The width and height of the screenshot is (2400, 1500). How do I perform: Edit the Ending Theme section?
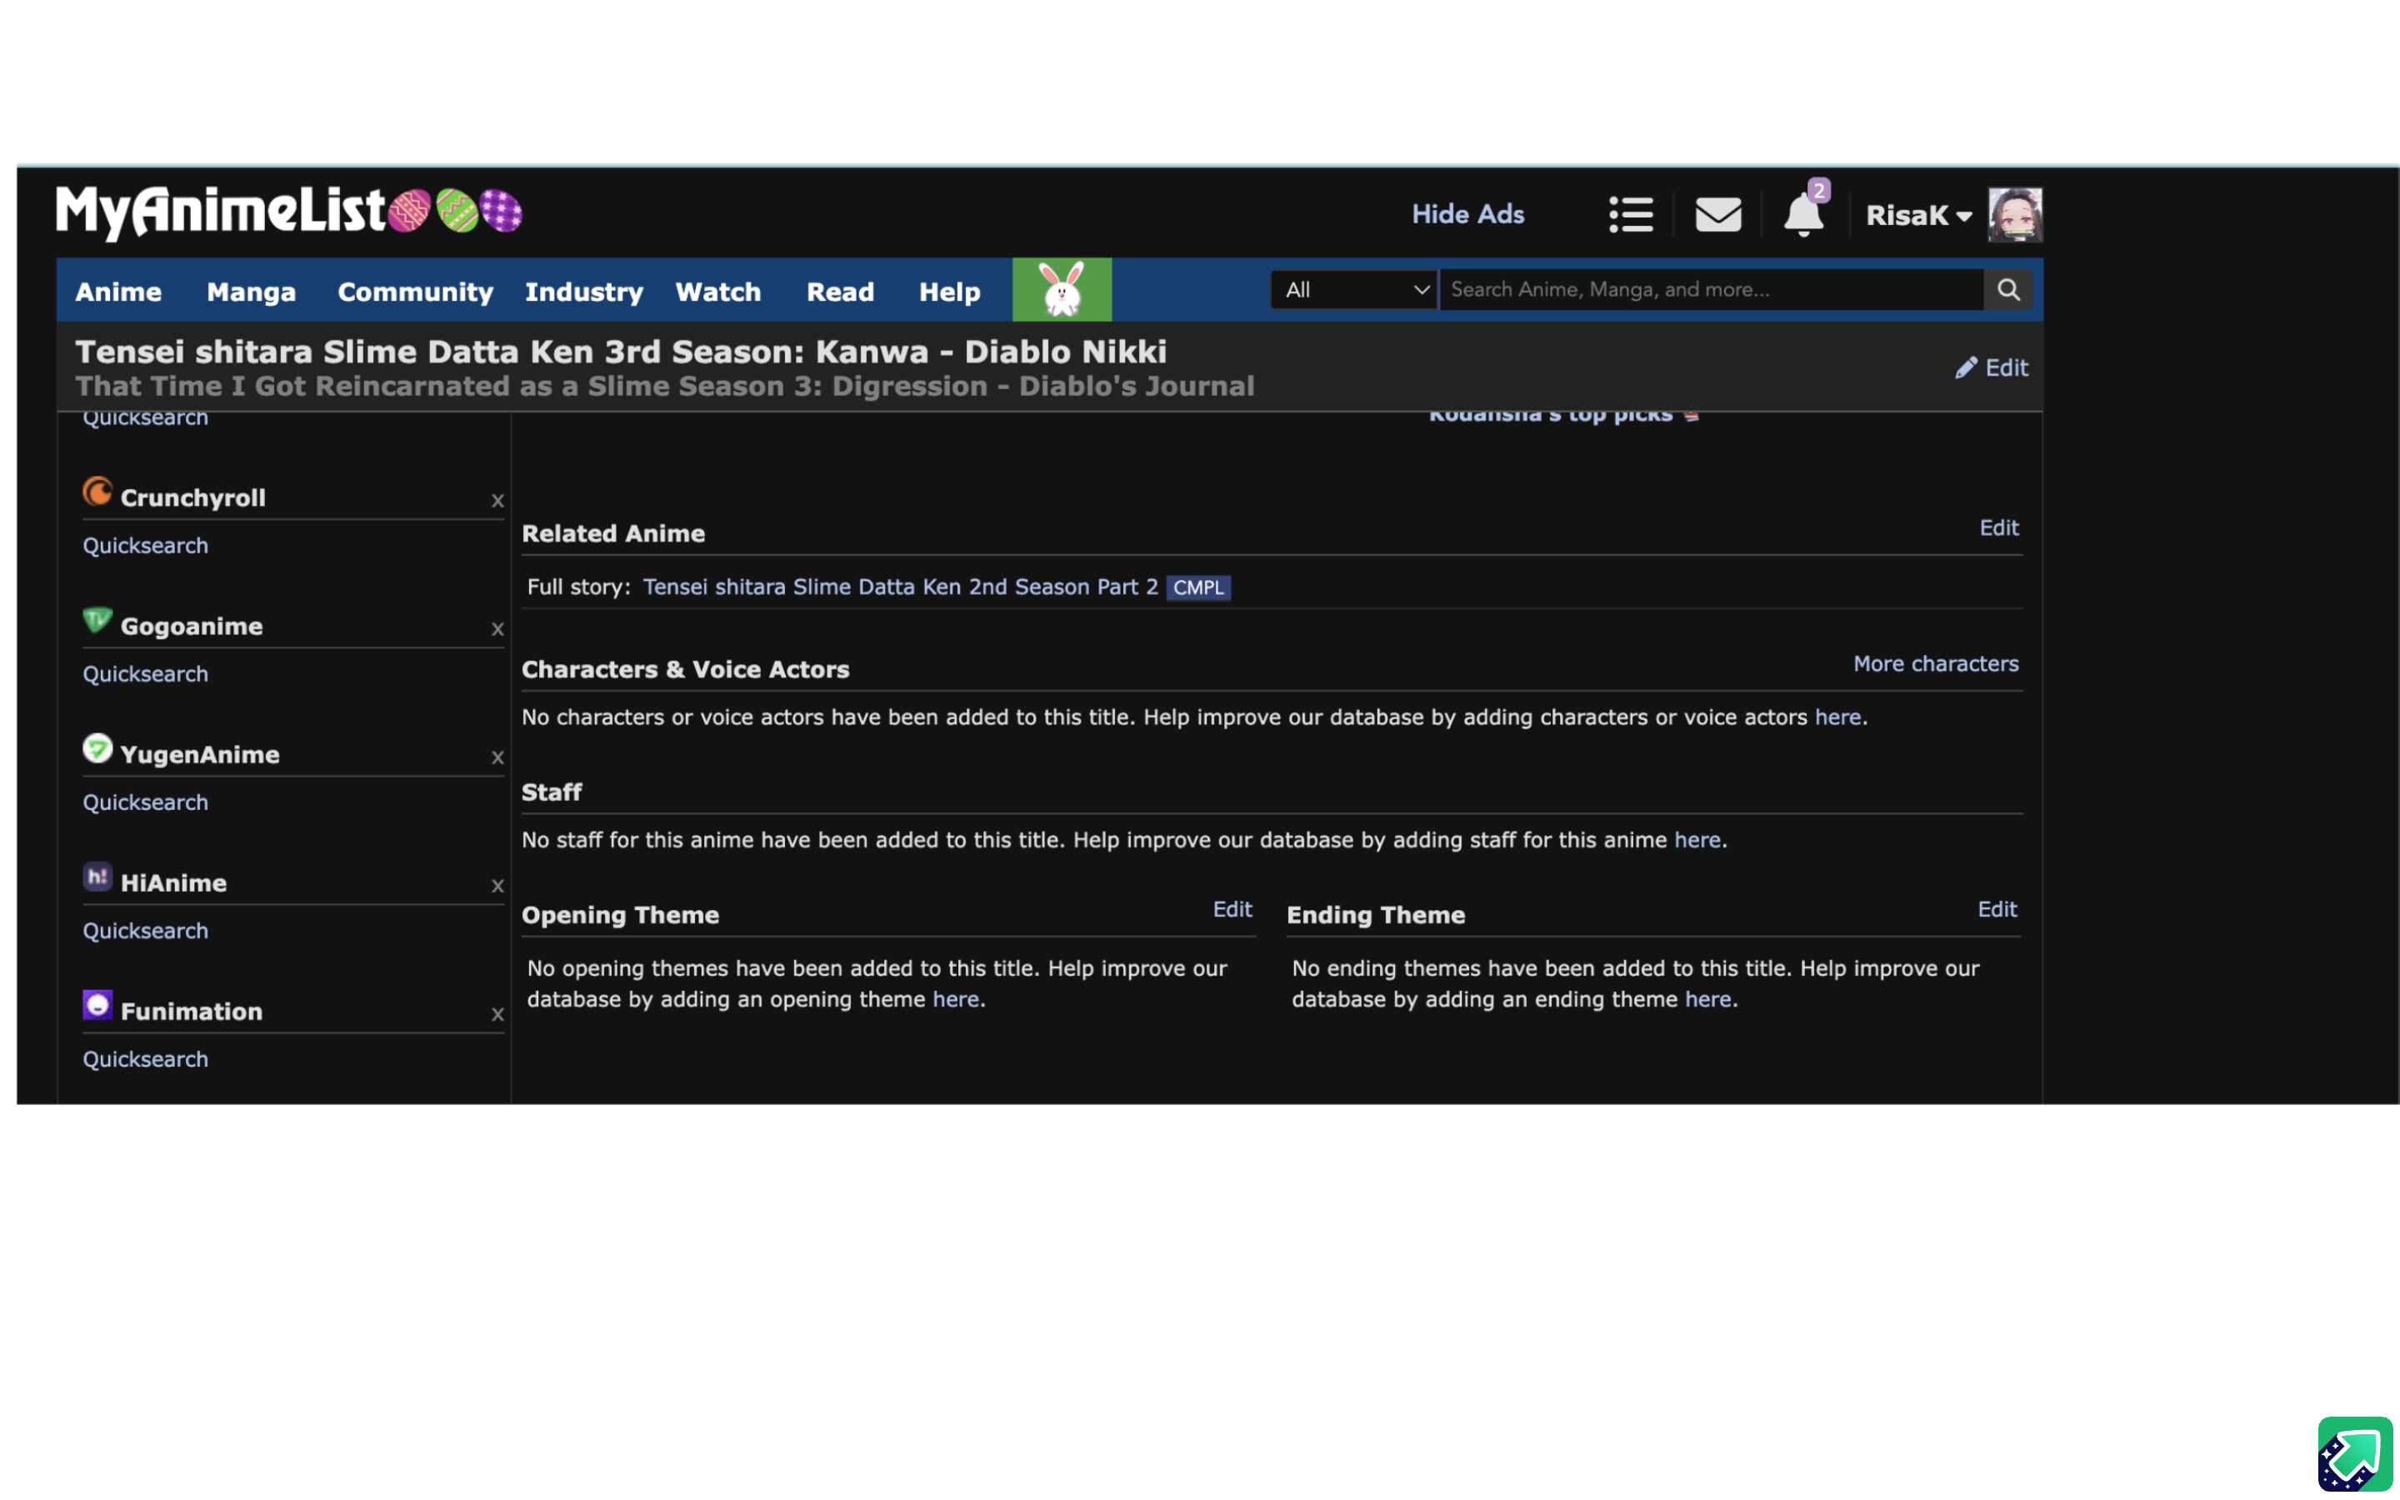(x=1997, y=910)
